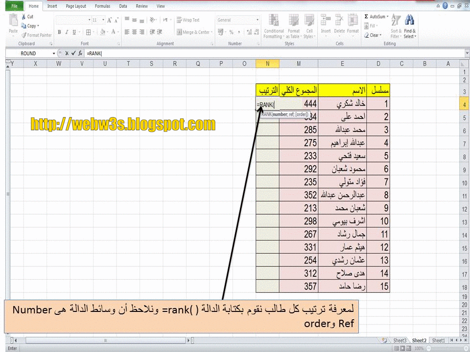Expand the formula bar chevron
Image resolution: width=470 pixels, height=352 pixels.
tap(467, 53)
